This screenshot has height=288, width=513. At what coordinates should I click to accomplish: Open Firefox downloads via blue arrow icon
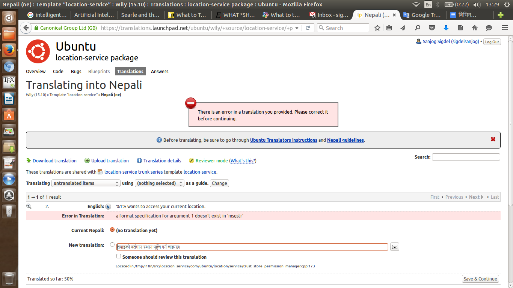(x=446, y=28)
